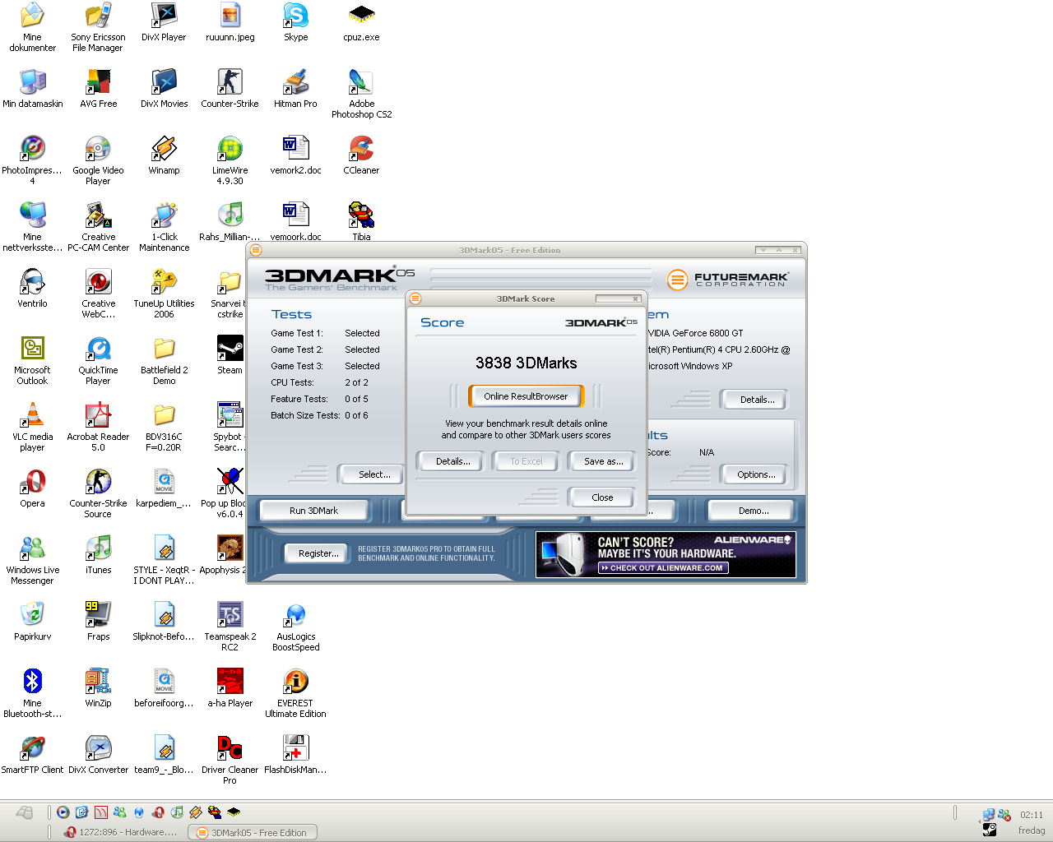Open the Alienware advertisement banner
The height and width of the screenshot is (842, 1053).
tap(666, 554)
